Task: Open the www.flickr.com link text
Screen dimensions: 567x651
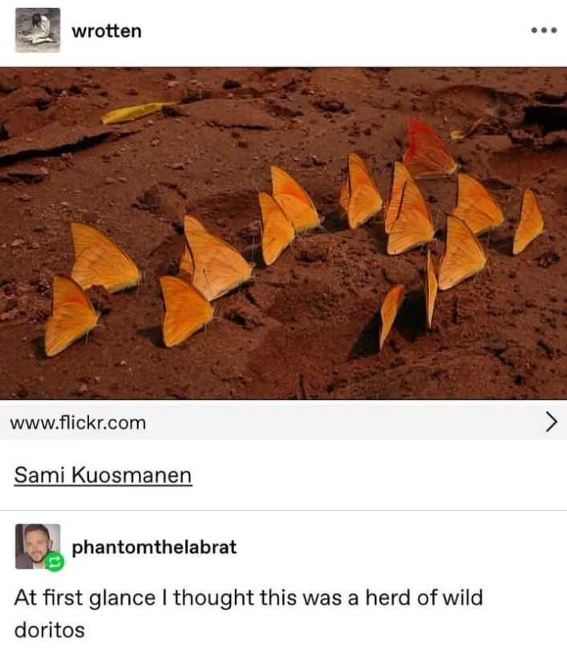Action: point(78,423)
